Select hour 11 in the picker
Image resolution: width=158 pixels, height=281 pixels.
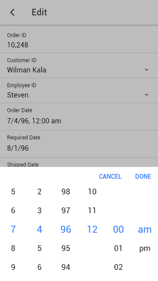[x=92, y=210]
